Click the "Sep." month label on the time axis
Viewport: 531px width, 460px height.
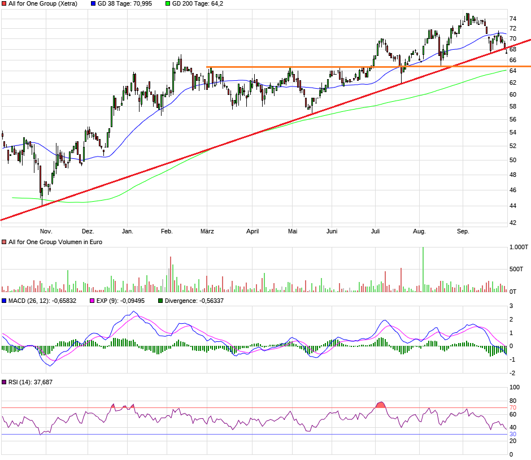463,231
